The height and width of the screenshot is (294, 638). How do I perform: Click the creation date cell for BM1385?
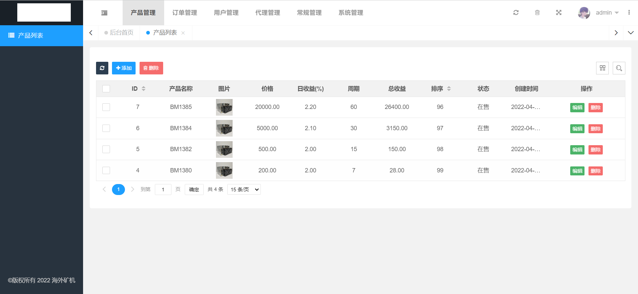[526, 107]
